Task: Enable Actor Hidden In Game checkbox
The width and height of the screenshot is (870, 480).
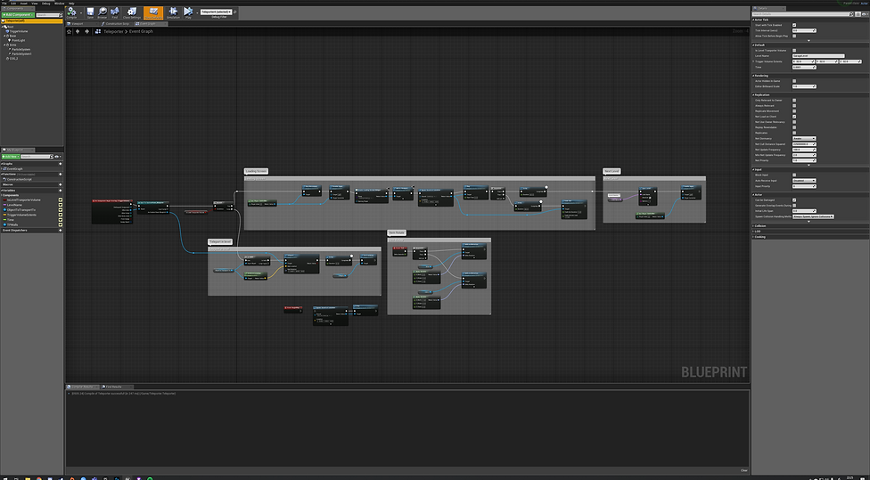Action: pos(794,81)
